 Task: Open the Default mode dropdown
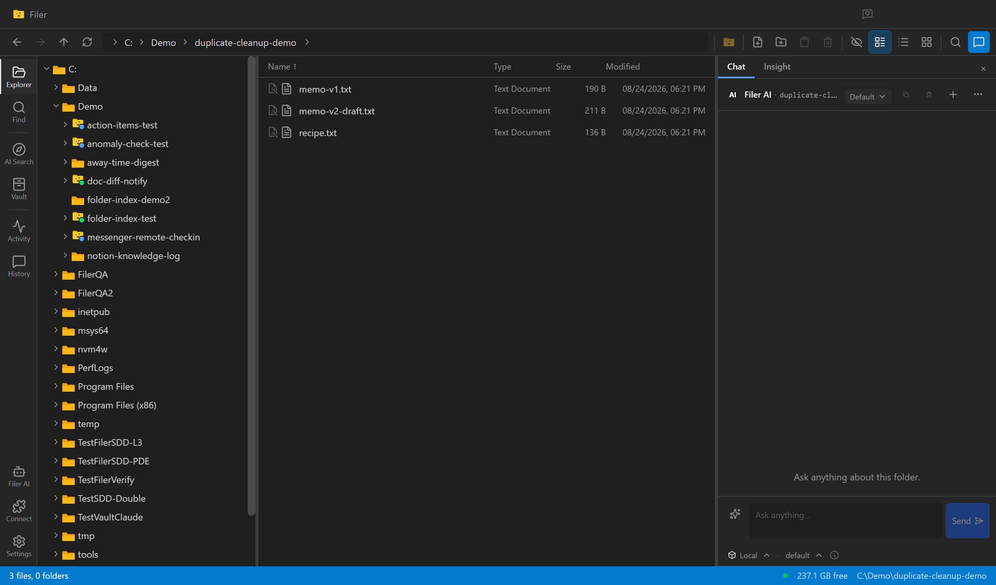[x=868, y=96]
